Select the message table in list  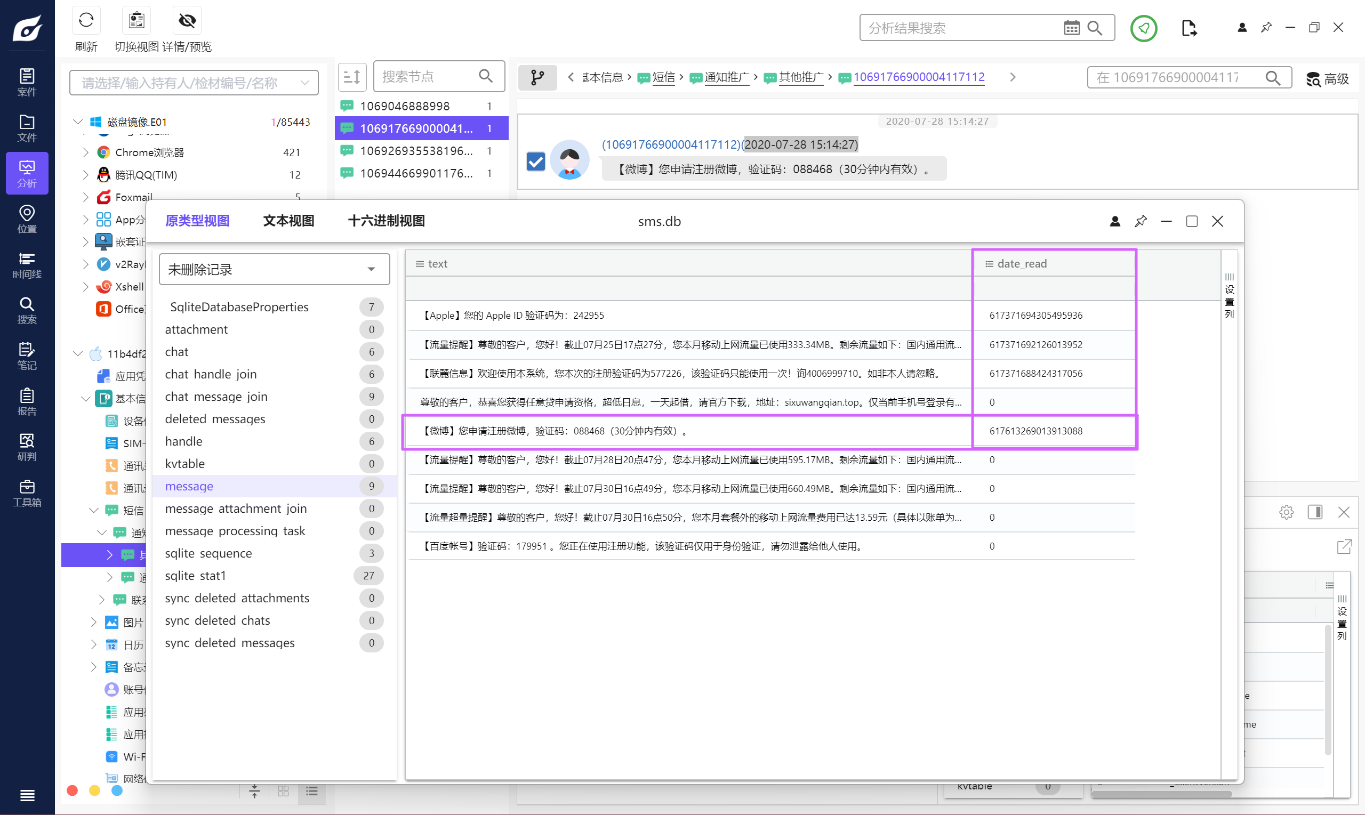[274, 486]
